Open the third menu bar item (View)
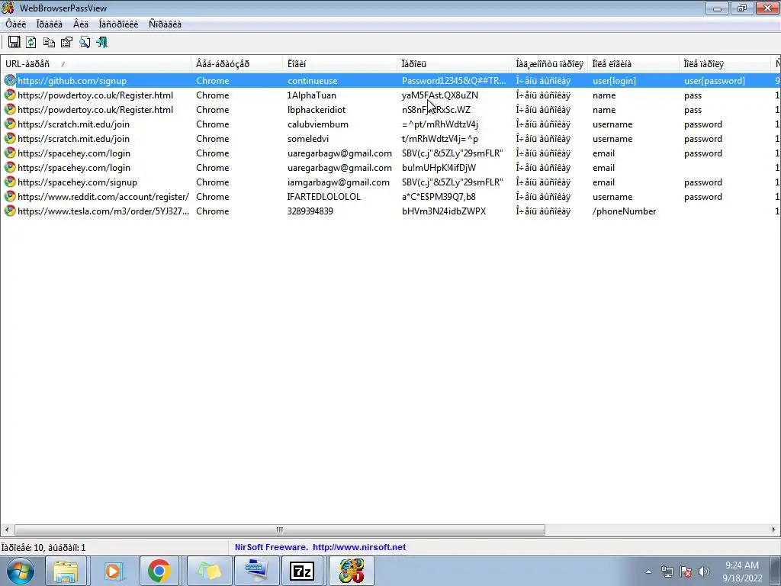 [x=81, y=24]
